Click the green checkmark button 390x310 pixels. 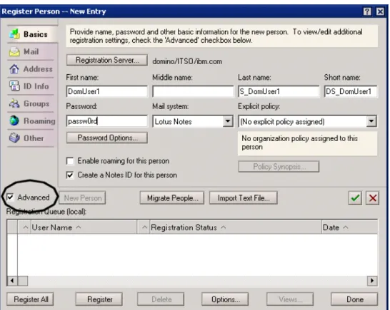[355, 198]
